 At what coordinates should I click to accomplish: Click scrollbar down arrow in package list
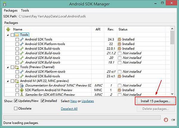172,94
